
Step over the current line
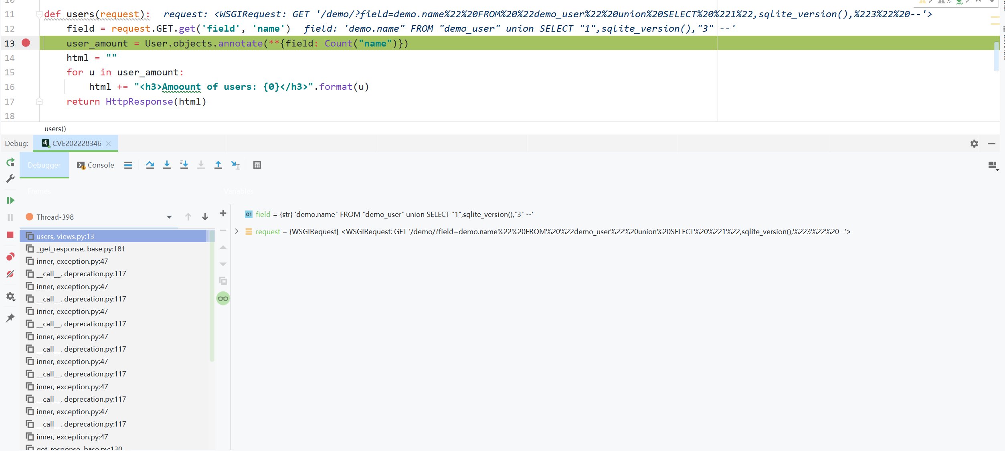150,165
